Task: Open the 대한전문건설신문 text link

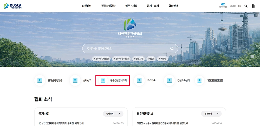Action: point(215,81)
